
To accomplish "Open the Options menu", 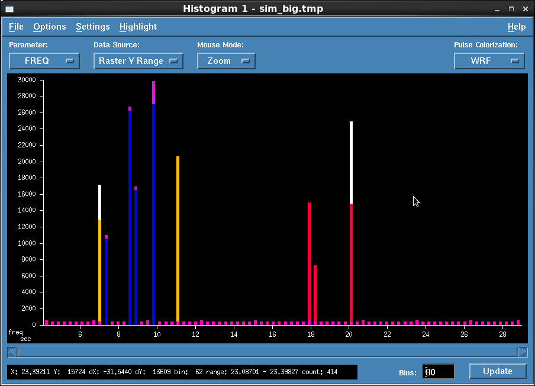I will 50,27.
